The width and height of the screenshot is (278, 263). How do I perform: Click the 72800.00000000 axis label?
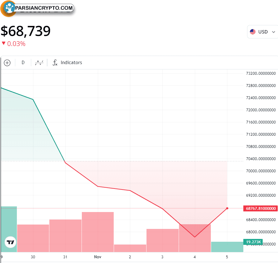[x=261, y=86]
